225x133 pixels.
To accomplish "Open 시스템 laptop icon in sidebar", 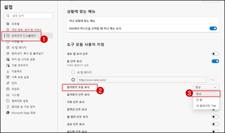I will pos(8,95).
